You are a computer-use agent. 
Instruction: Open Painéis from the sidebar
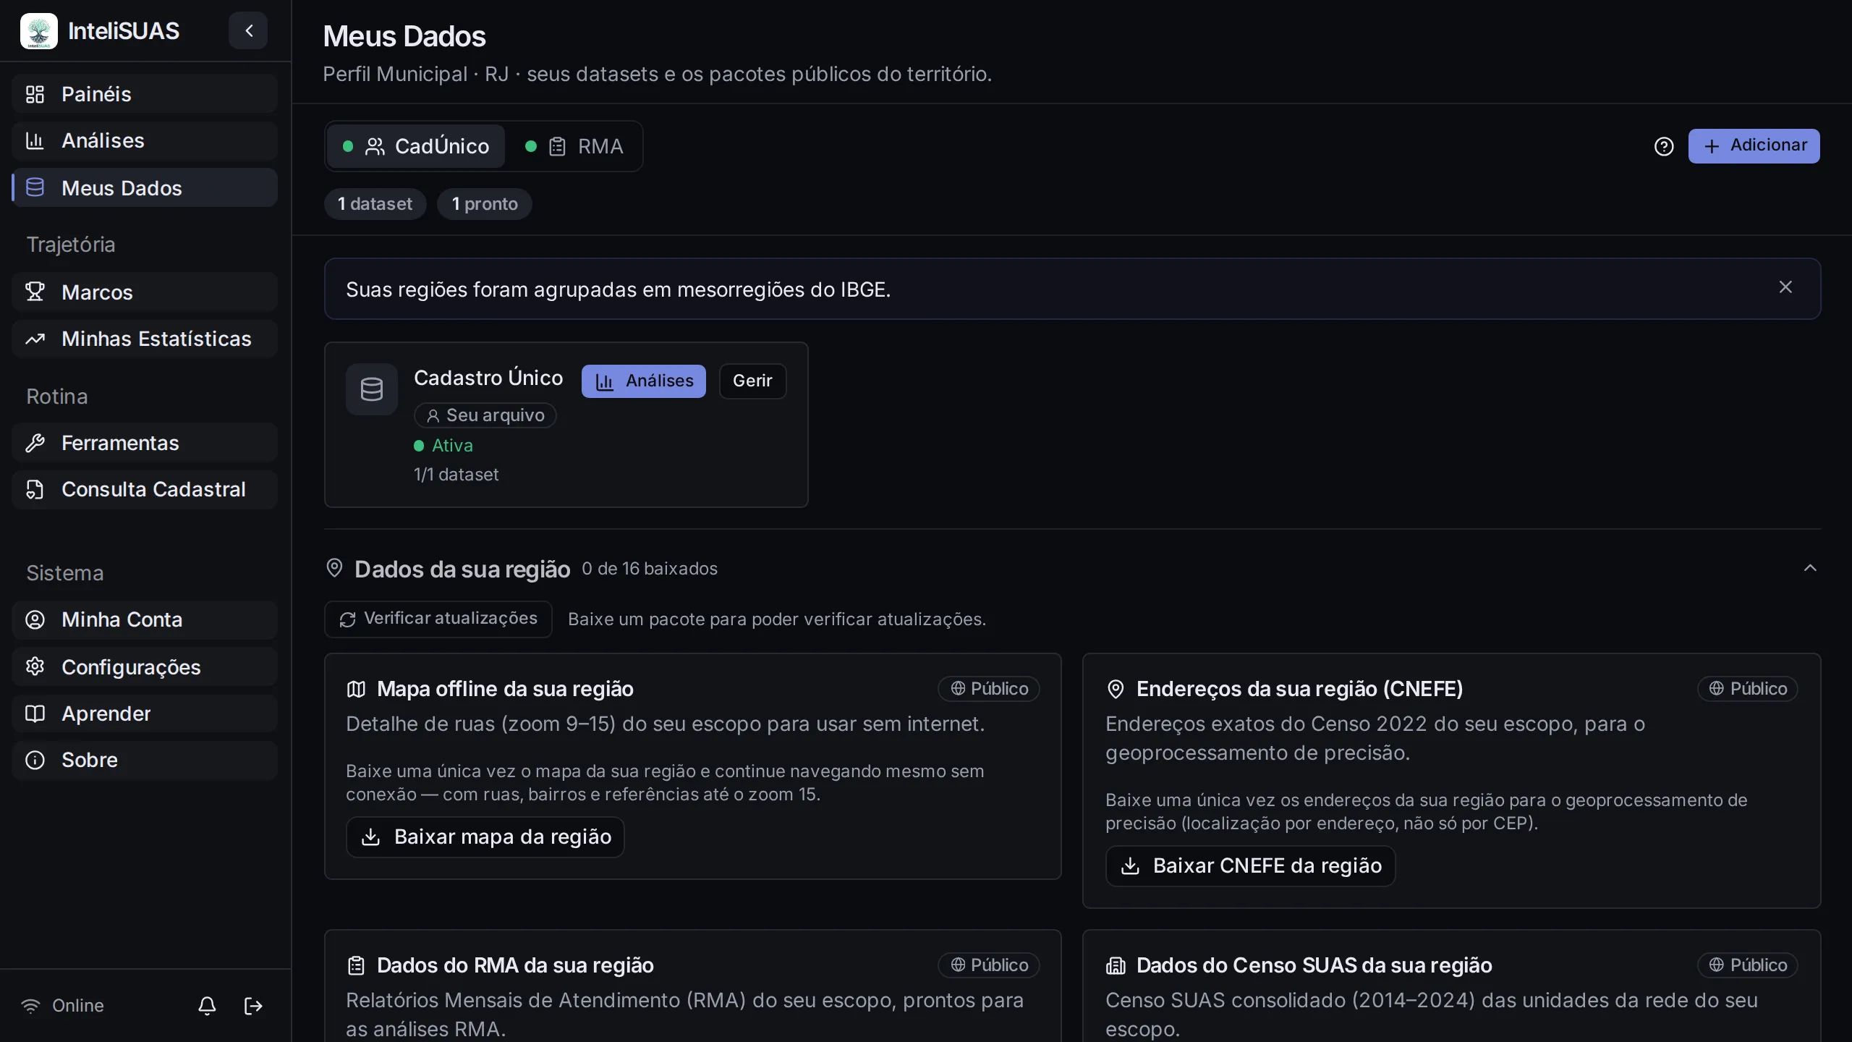145,94
